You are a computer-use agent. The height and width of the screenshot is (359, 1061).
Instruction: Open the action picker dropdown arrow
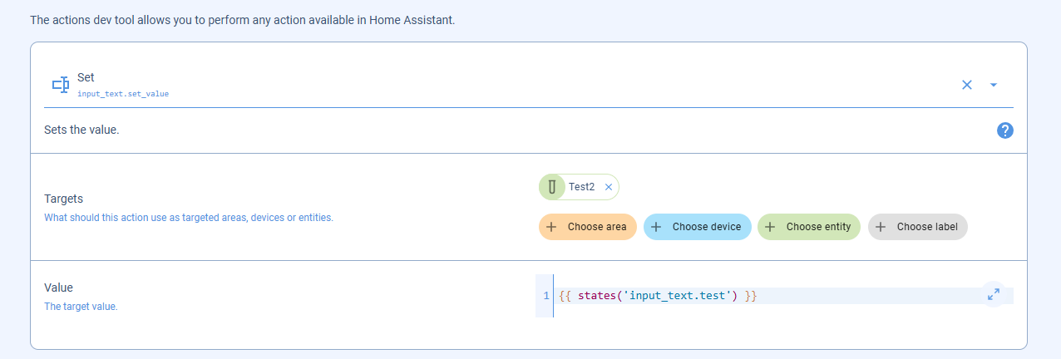click(994, 85)
